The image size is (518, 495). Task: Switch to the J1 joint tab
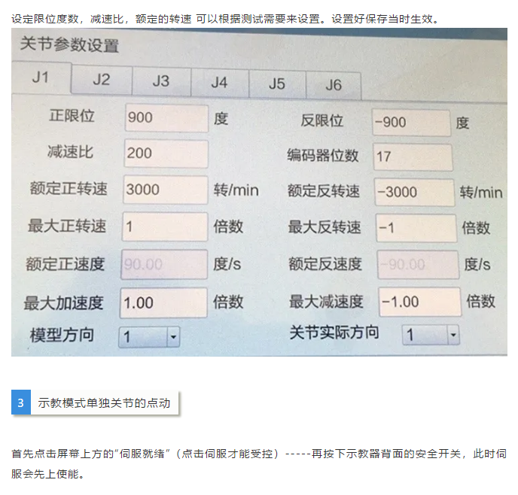click(41, 79)
